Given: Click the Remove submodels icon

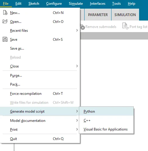Looking at the screenshot, I should [x=82, y=27].
